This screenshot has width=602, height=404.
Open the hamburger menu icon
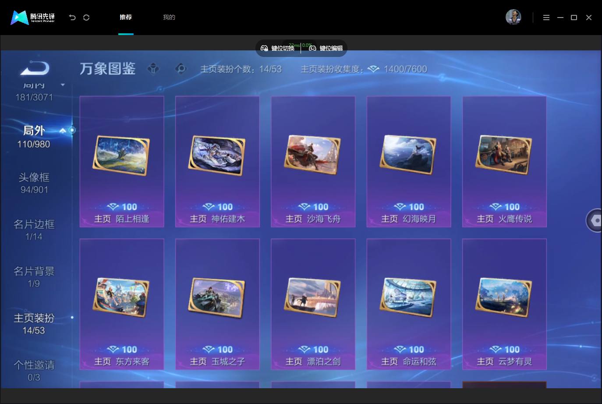pyautogui.click(x=546, y=18)
